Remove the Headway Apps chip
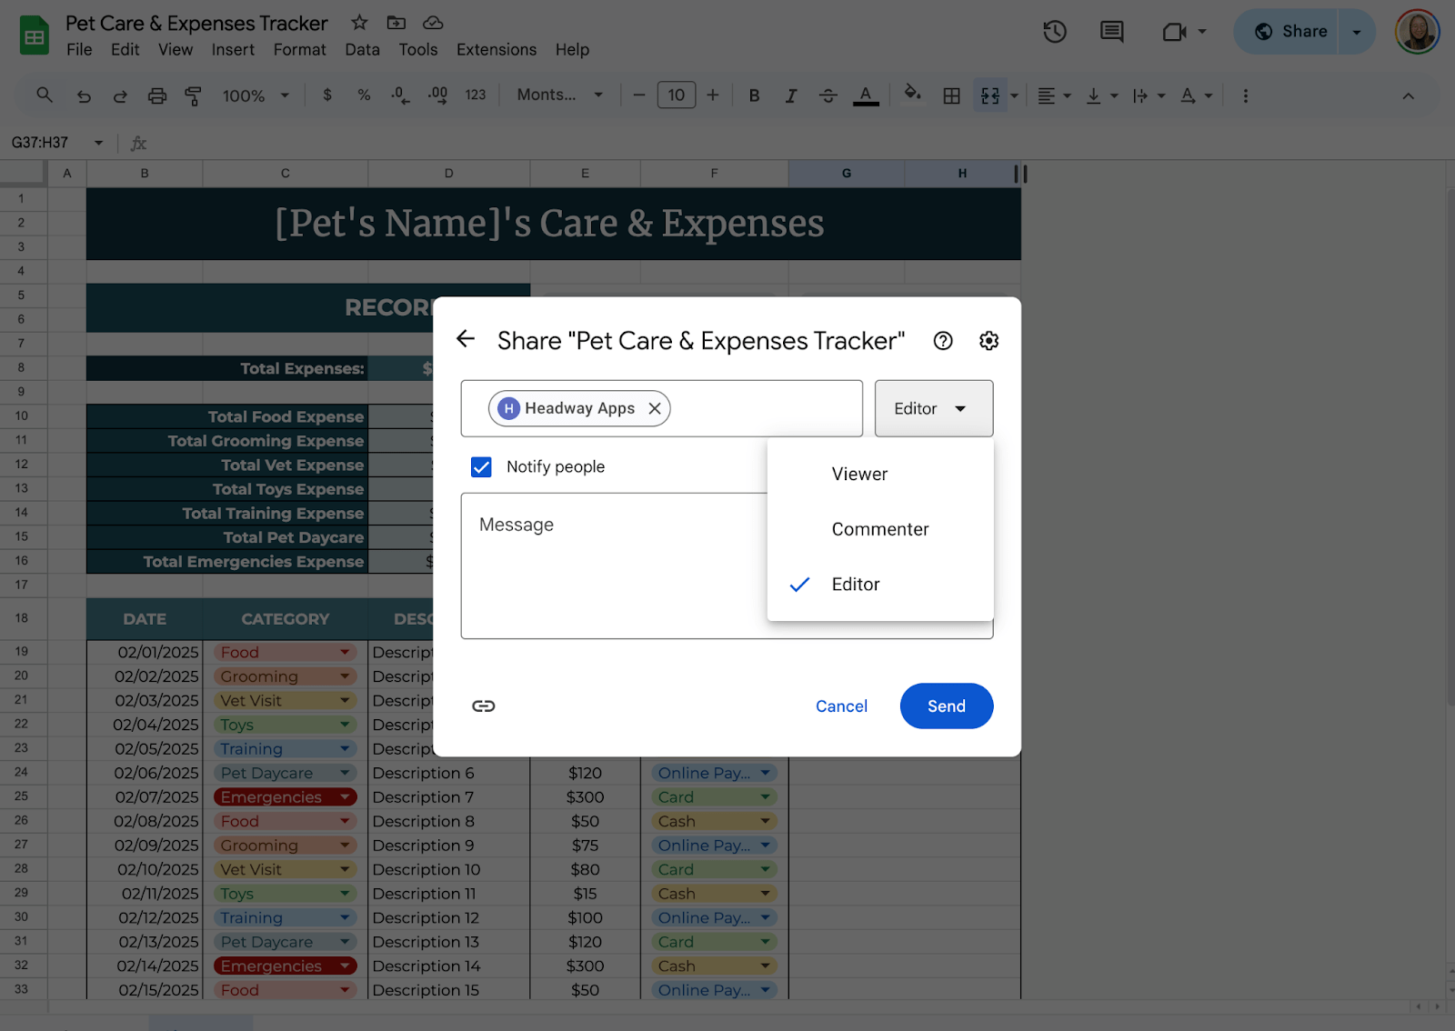Viewport: 1455px width, 1031px height. pos(655,408)
